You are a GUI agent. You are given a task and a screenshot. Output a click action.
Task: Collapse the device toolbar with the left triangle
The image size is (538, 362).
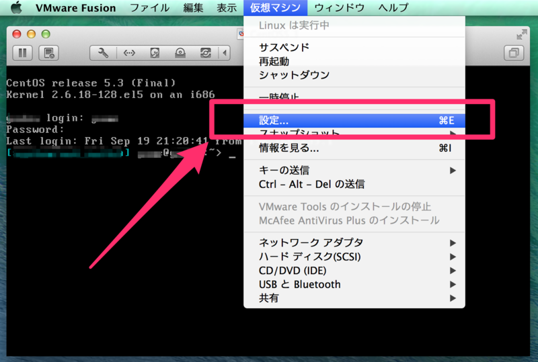coord(225,53)
